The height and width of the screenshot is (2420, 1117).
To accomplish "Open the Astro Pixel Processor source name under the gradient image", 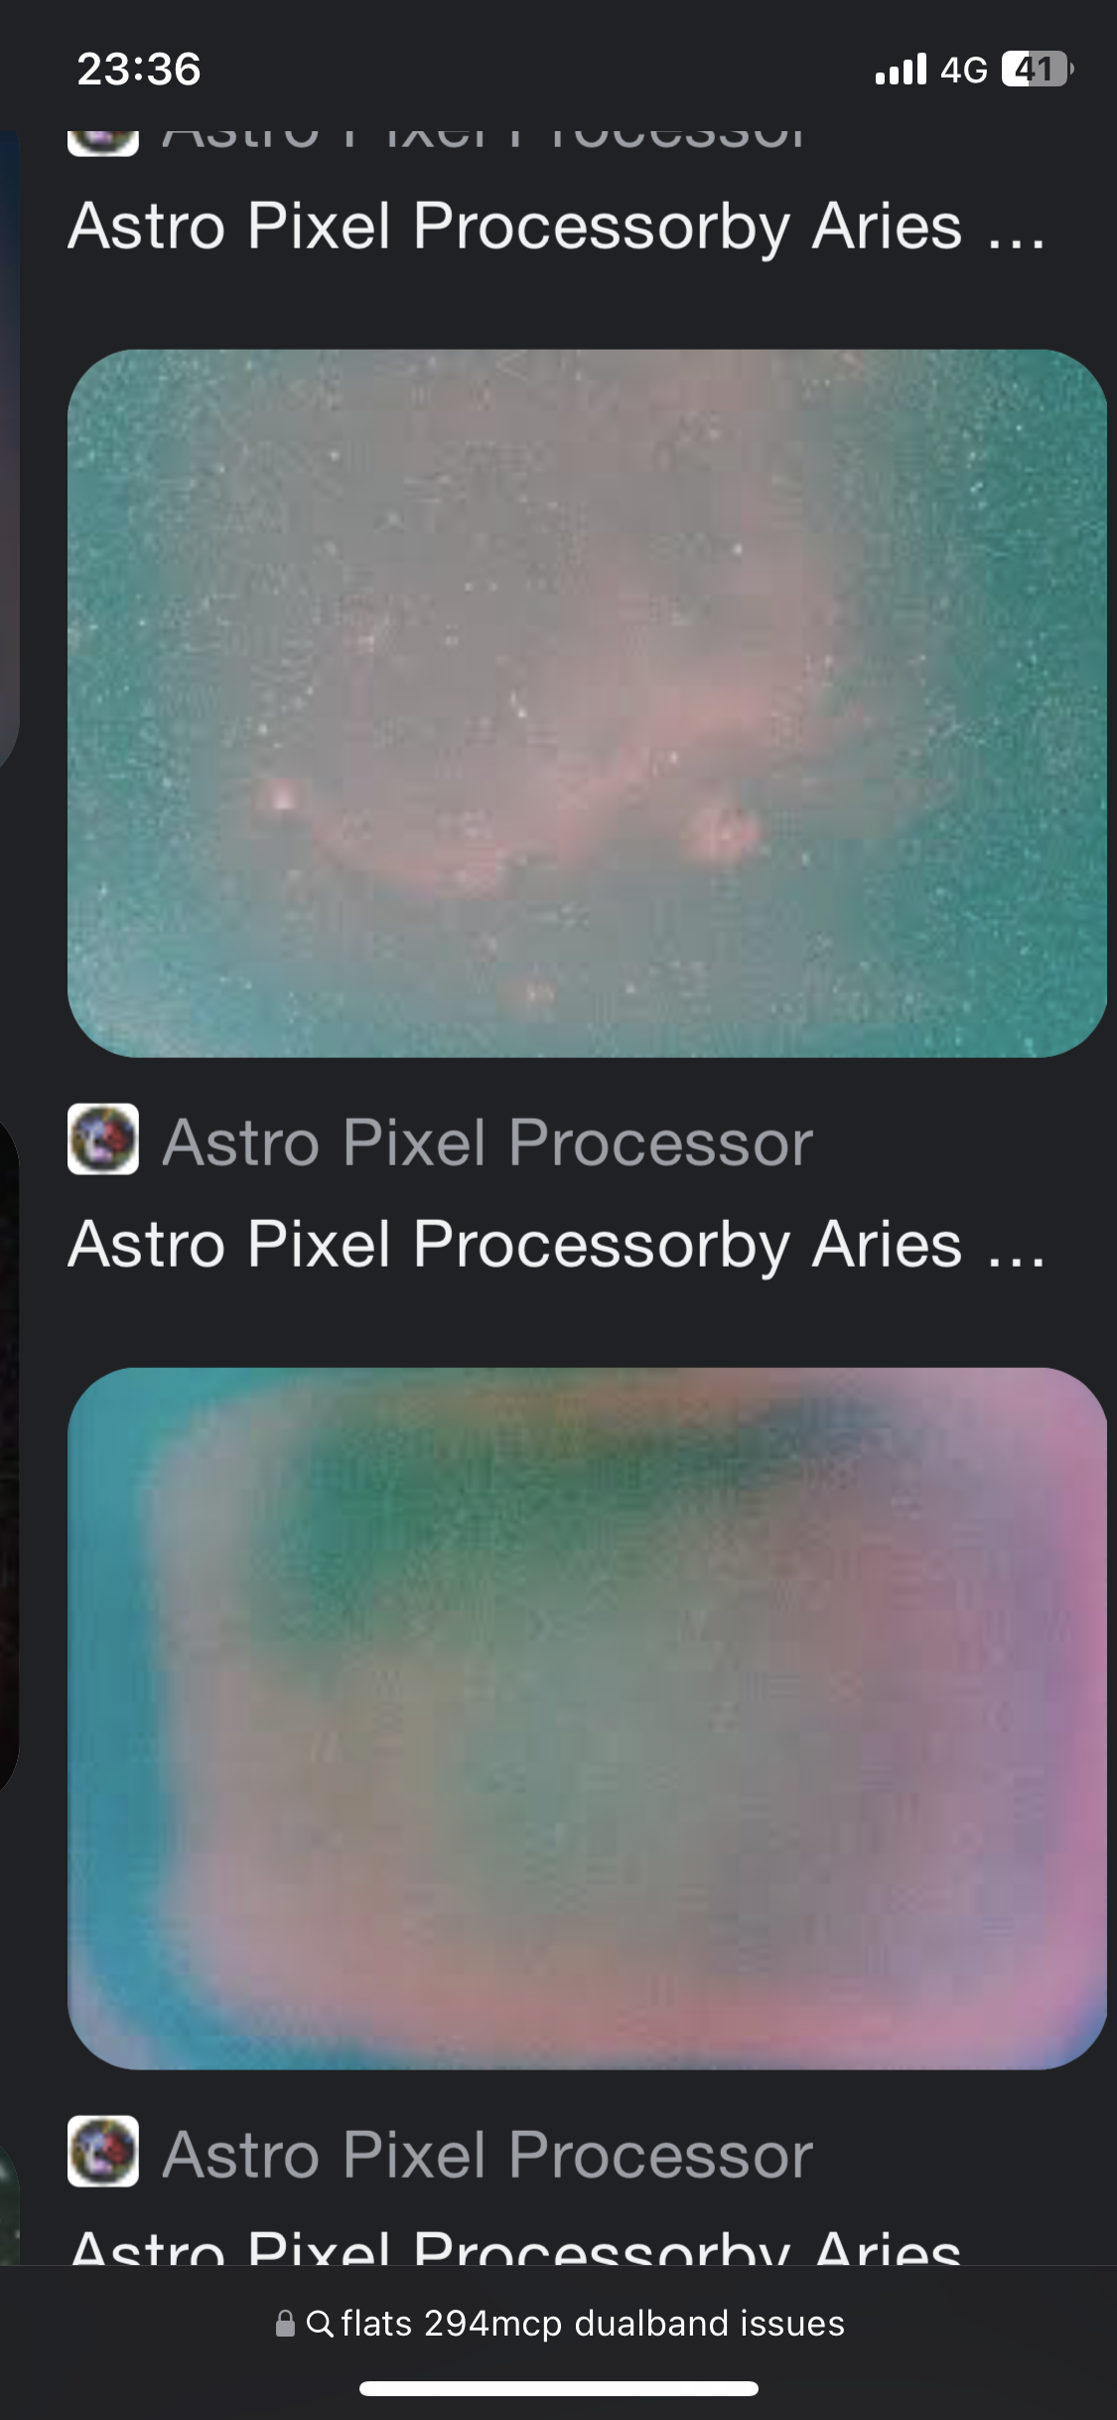I will click(x=488, y=2155).
